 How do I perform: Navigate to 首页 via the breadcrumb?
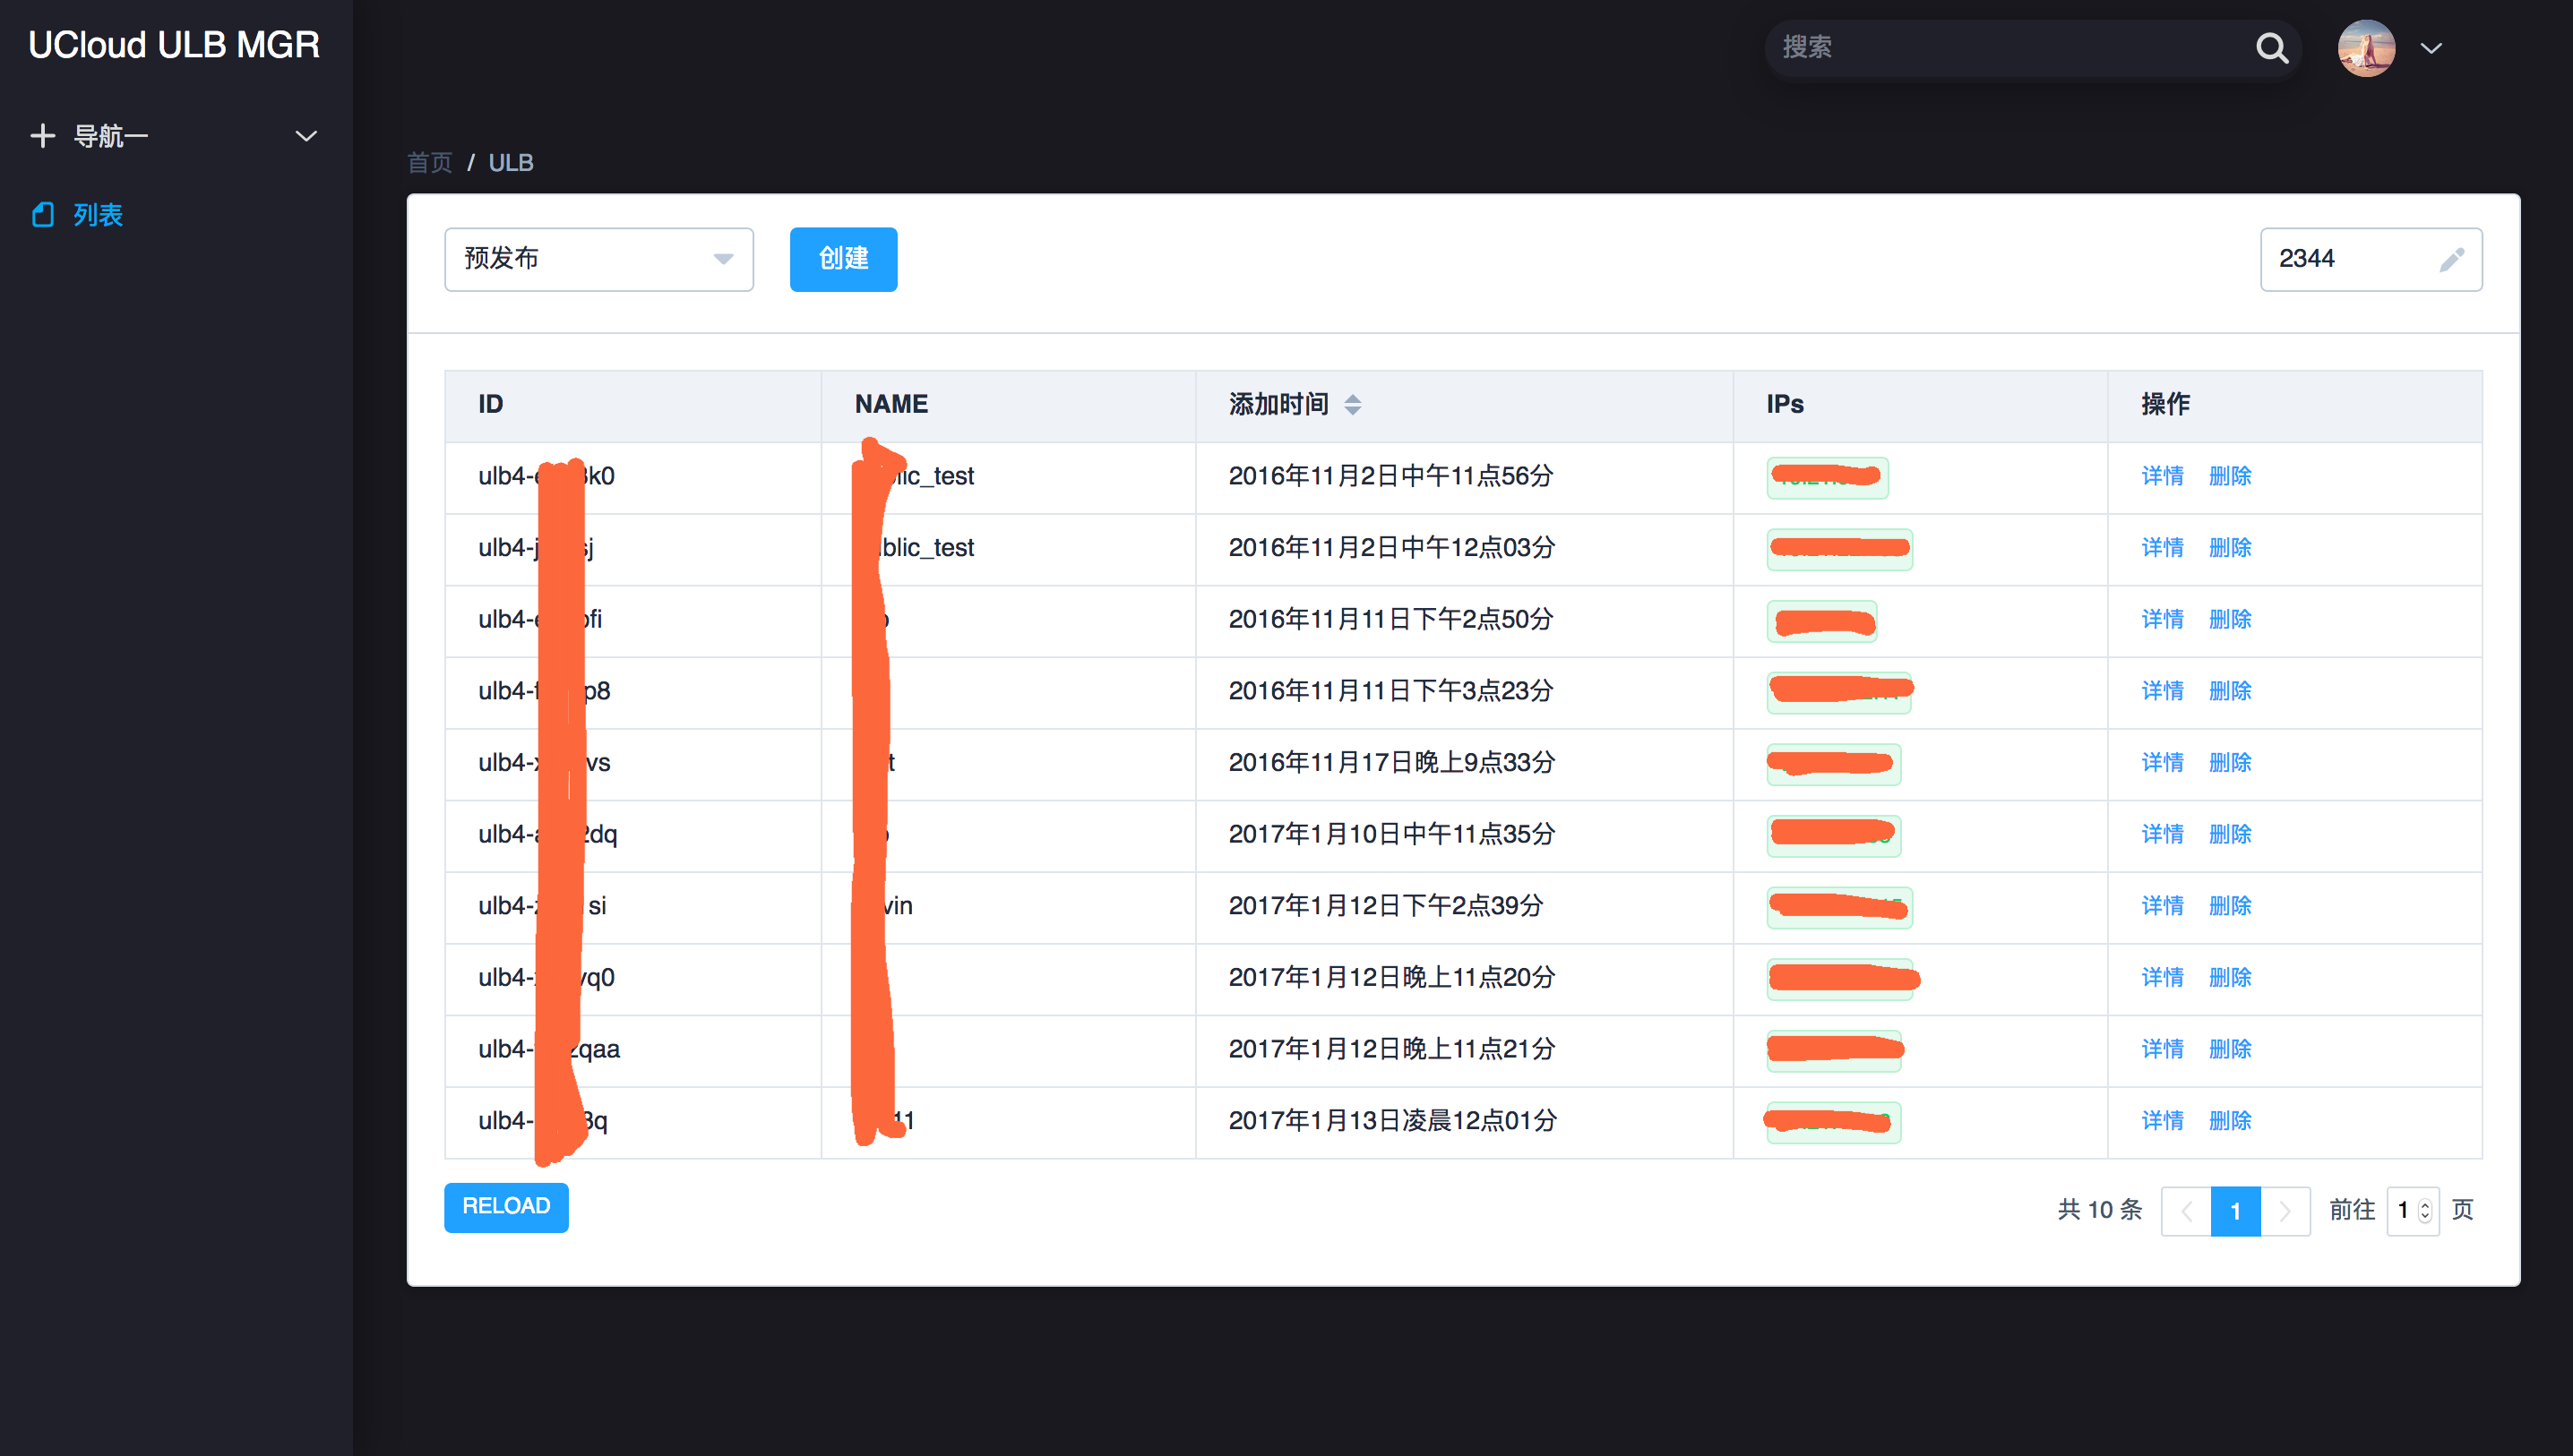tap(429, 162)
